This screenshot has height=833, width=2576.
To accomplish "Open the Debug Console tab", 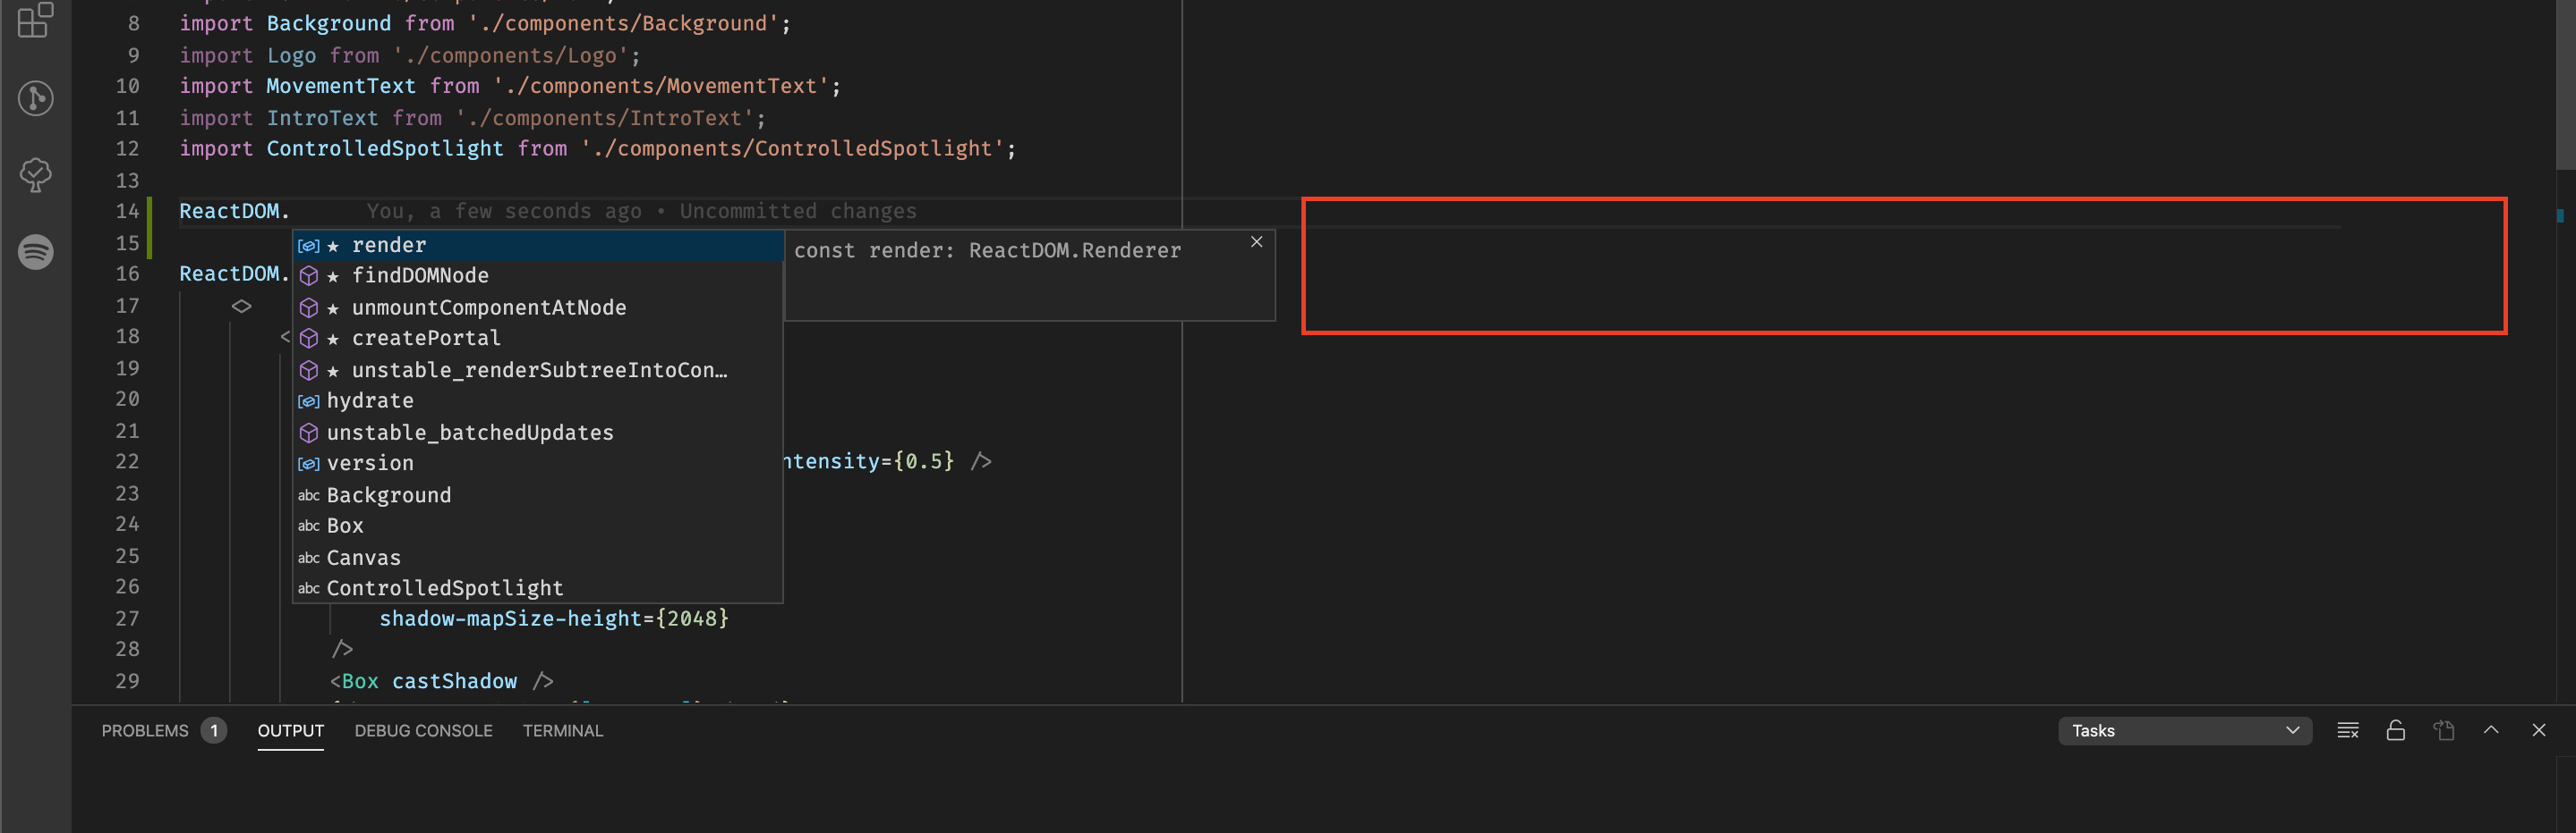I will pyautogui.click(x=423, y=730).
